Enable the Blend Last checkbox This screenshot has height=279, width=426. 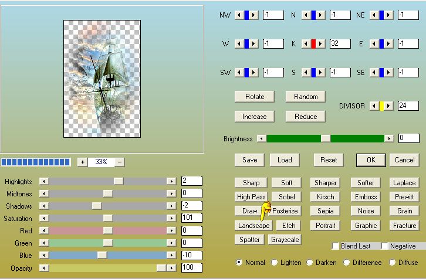point(336,246)
